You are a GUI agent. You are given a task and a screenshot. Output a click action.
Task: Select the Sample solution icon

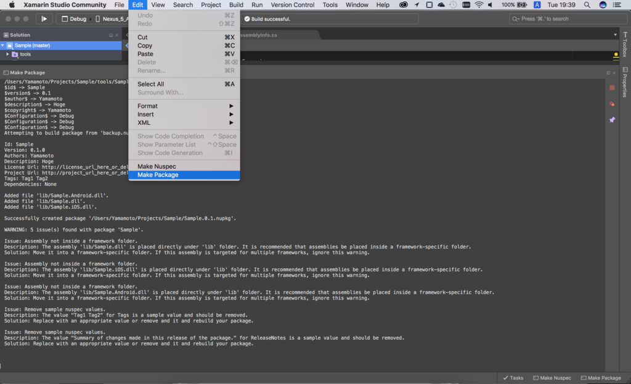(x=10, y=46)
